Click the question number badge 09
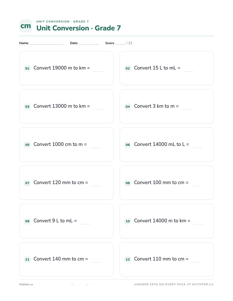This screenshot has height=301, width=233. 27,221
